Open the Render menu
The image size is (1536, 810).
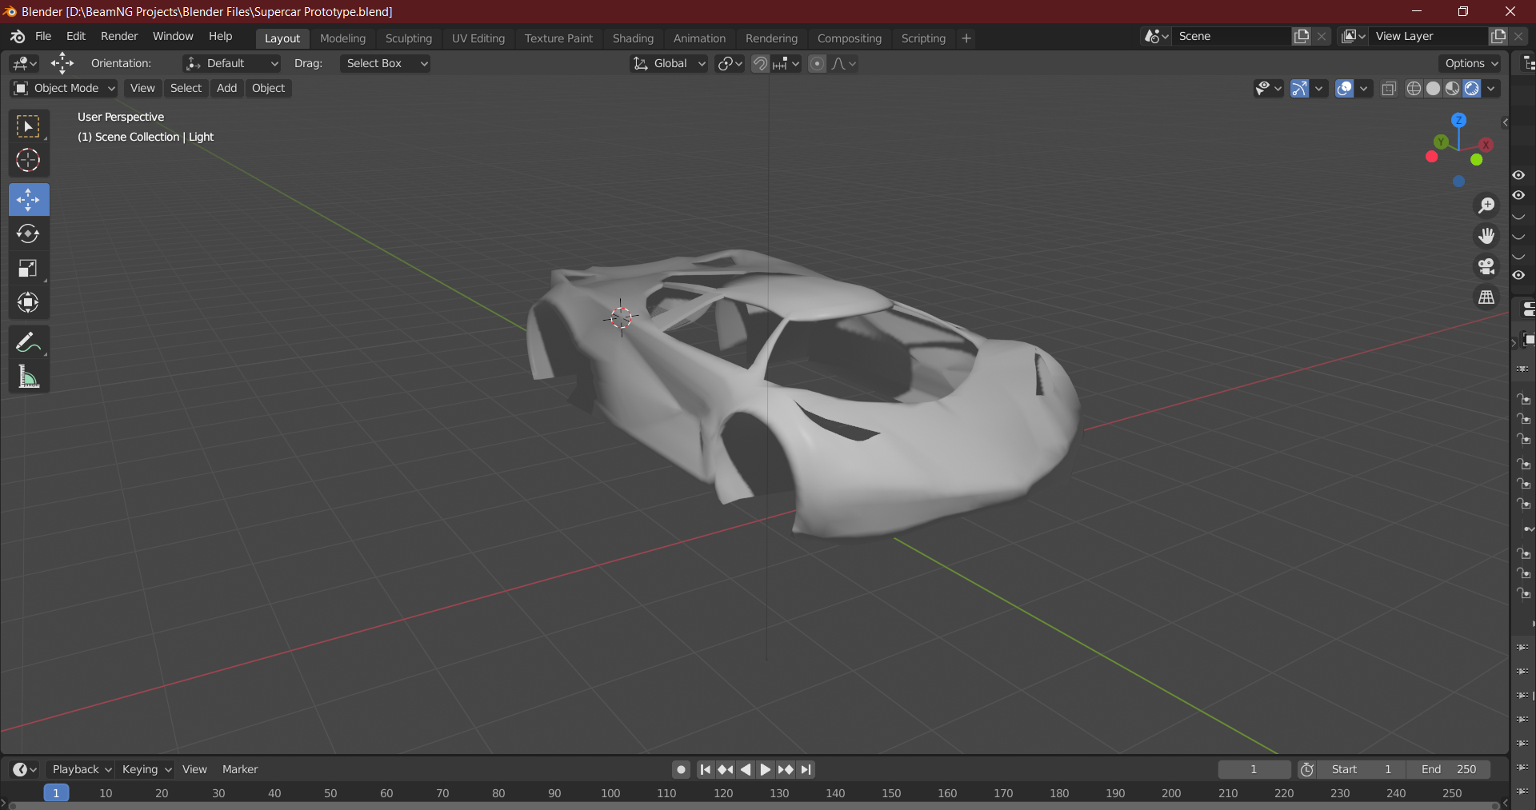pyautogui.click(x=119, y=37)
